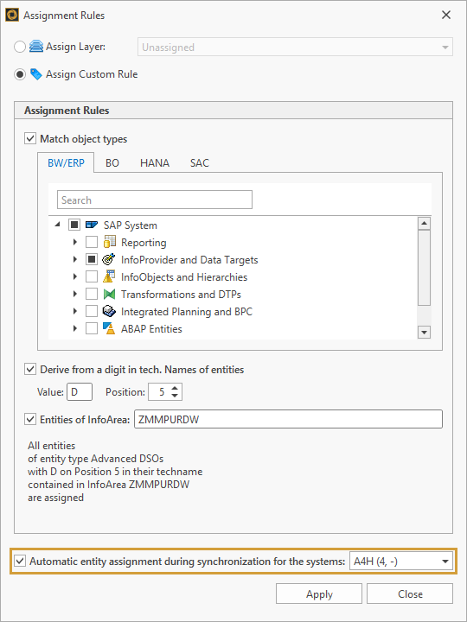The width and height of the screenshot is (467, 622).
Task: Increase the Position value with up arrow
Action: pos(175,388)
